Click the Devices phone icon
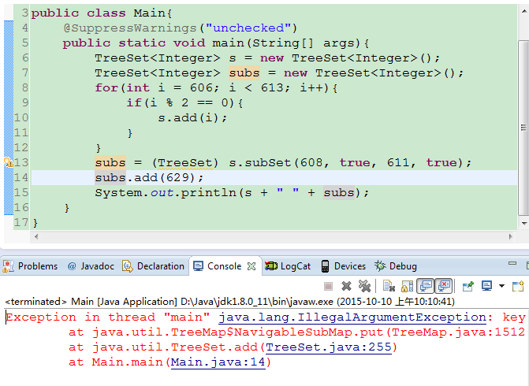The width and height of the screenshot is (529, 386). 325,266
